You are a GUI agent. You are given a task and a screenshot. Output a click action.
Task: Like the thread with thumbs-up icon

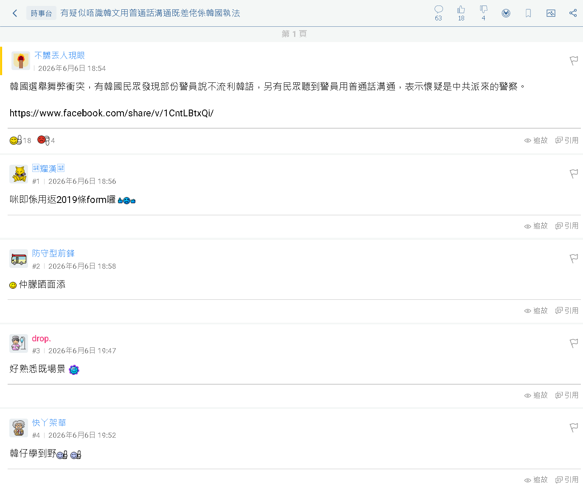coord(461,13)
